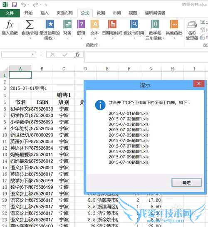Image resolution: width=208 pixels, height=227 pixels.
Task: Select column B header
Action: (x=42, y=69)
